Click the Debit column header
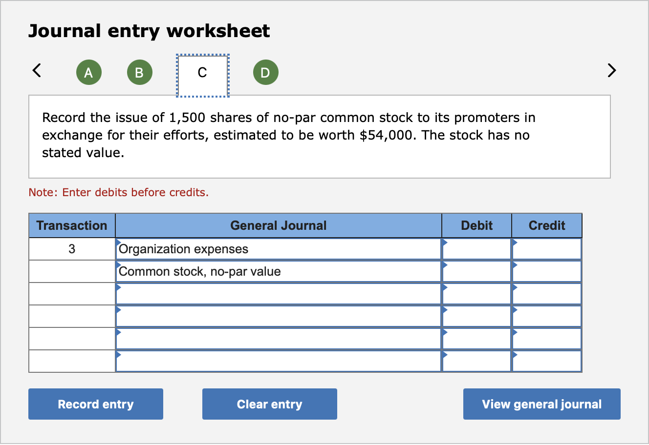 pyautogui.click(x=477, y=225)
